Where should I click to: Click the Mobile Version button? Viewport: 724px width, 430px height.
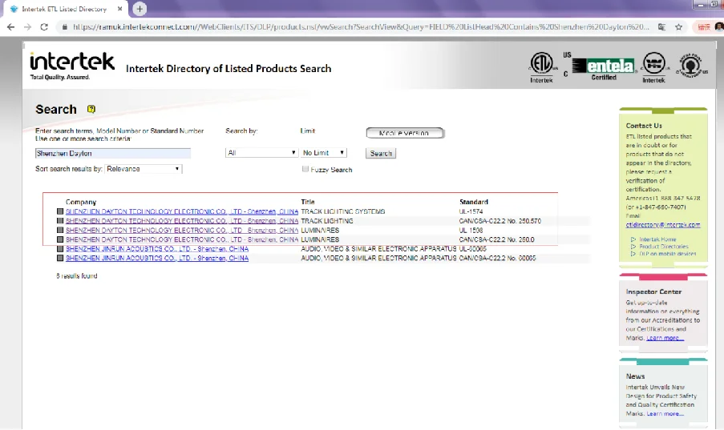point(405,133)
